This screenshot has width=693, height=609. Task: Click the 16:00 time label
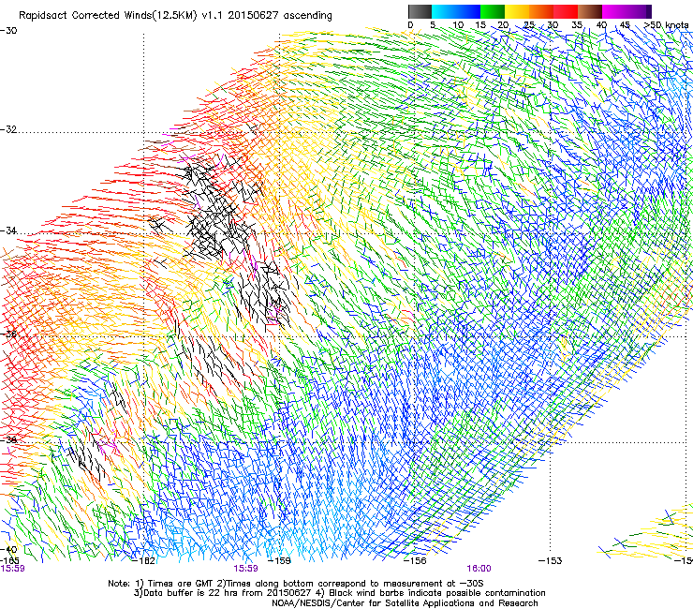point(479,569)
